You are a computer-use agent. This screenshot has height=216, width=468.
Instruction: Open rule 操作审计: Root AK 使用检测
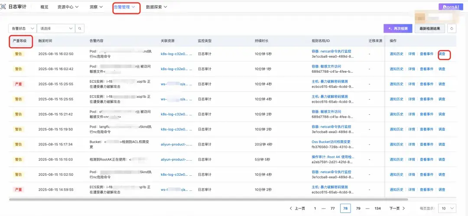pyautogui.click(x=333, y=157)
